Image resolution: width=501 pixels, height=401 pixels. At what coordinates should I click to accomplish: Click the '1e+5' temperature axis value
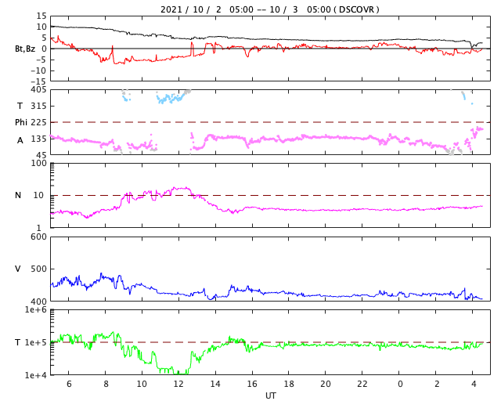pyautogui.click(x=36, y=342)
